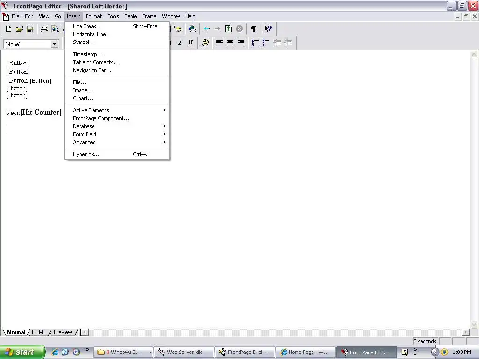The height and width of the screenshot is (359, 479).
Task: Select the Normal view tab
Action: pyautogui.click(x=16, y=332)
